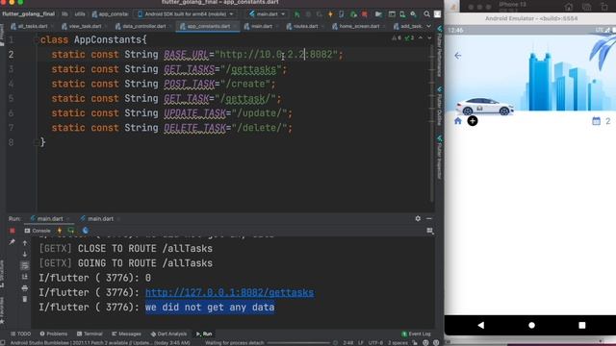Go to previous highlighted error arrow
This screenshot has width=616, height=346.
click(421, 38)
